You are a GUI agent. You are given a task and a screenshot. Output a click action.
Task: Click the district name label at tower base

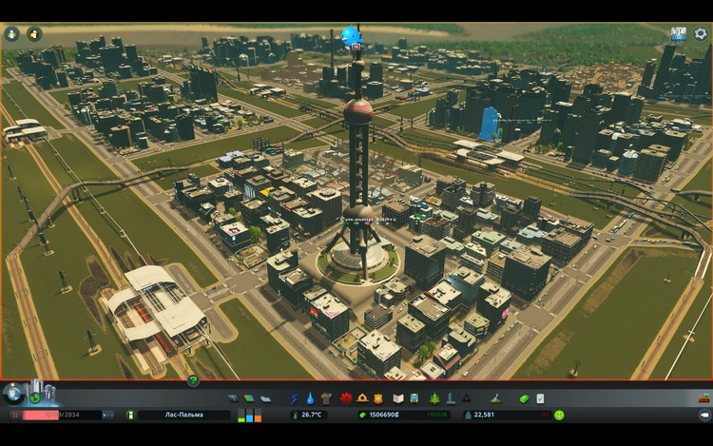click(x=368, y=220)
